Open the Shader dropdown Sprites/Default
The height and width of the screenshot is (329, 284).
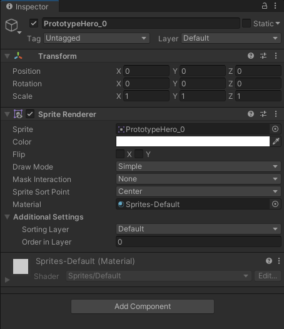[159, 276]
